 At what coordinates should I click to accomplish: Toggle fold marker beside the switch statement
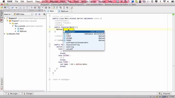pyautogui.click(x=50, y=47)
